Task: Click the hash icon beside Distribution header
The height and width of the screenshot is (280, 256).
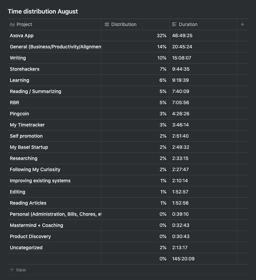Action: point(107,24)
